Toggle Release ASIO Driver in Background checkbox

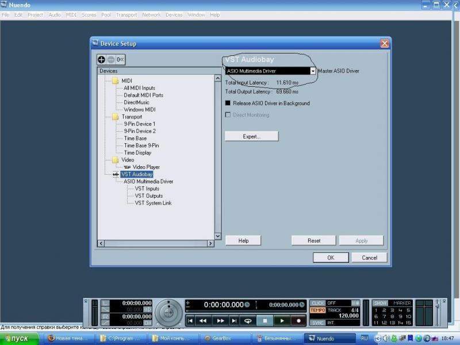(228, 103)
